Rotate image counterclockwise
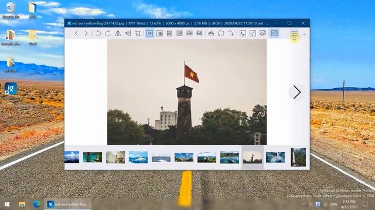375x210 pixels. click(98, 33)
